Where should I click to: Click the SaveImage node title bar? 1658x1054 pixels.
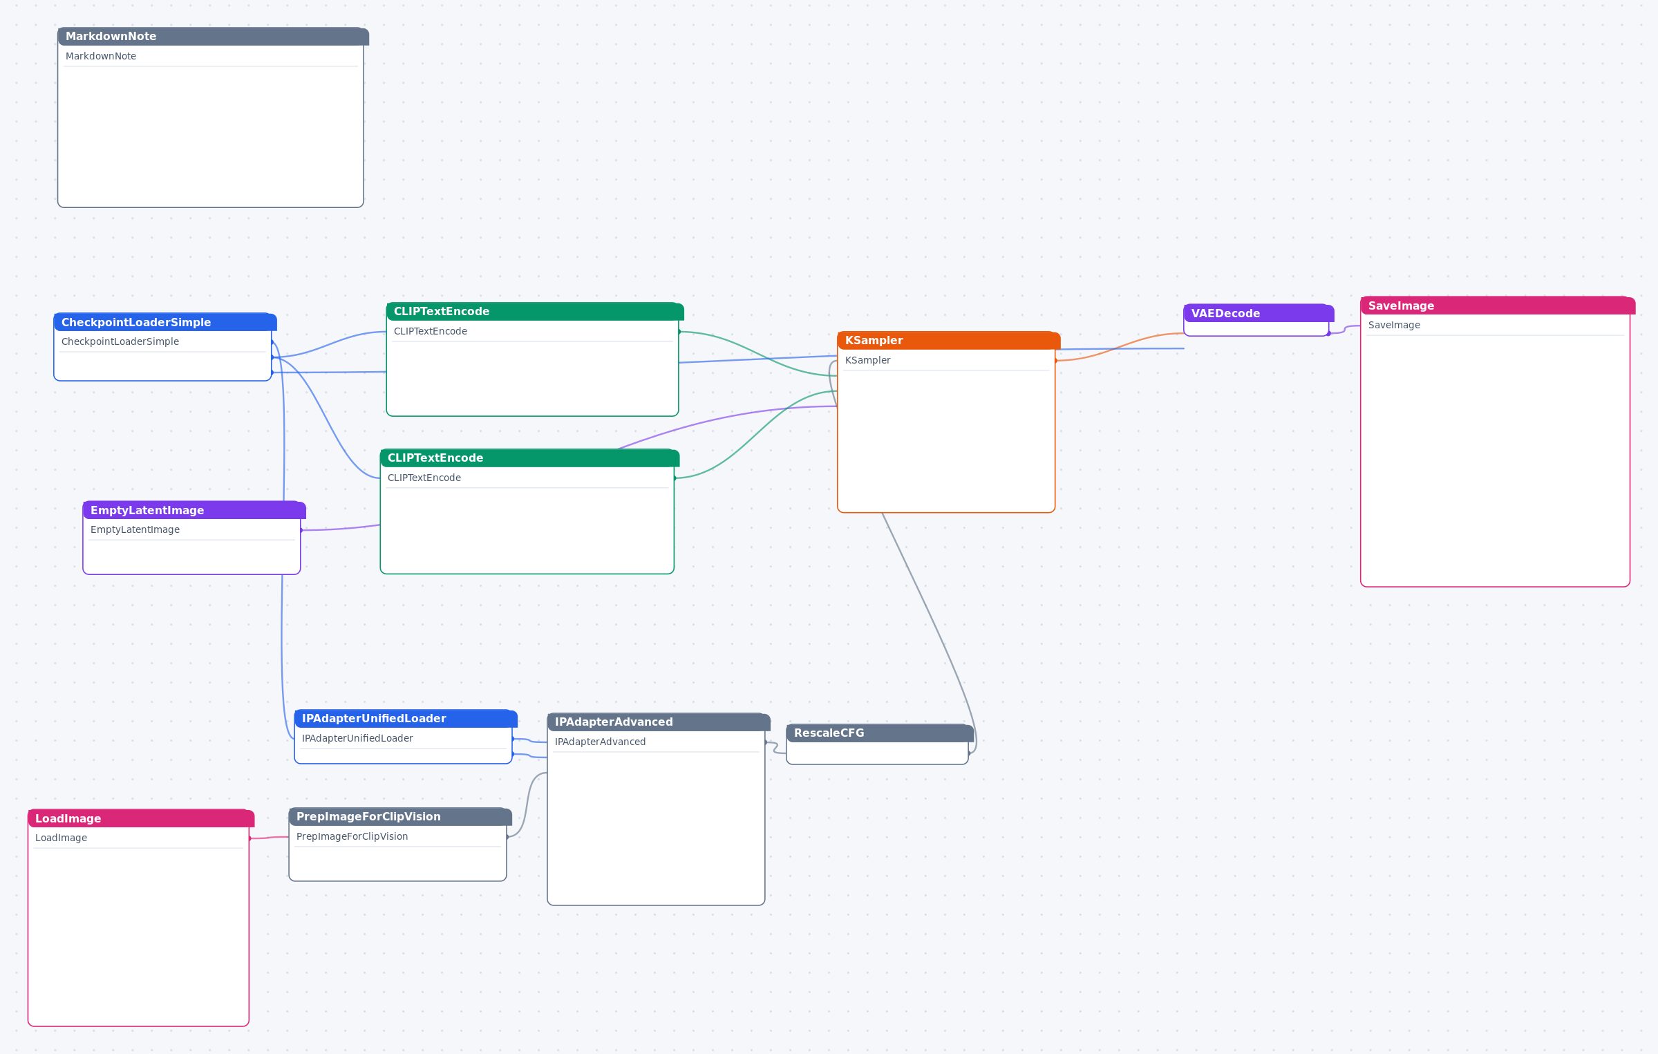click(x=1498, y=306)
